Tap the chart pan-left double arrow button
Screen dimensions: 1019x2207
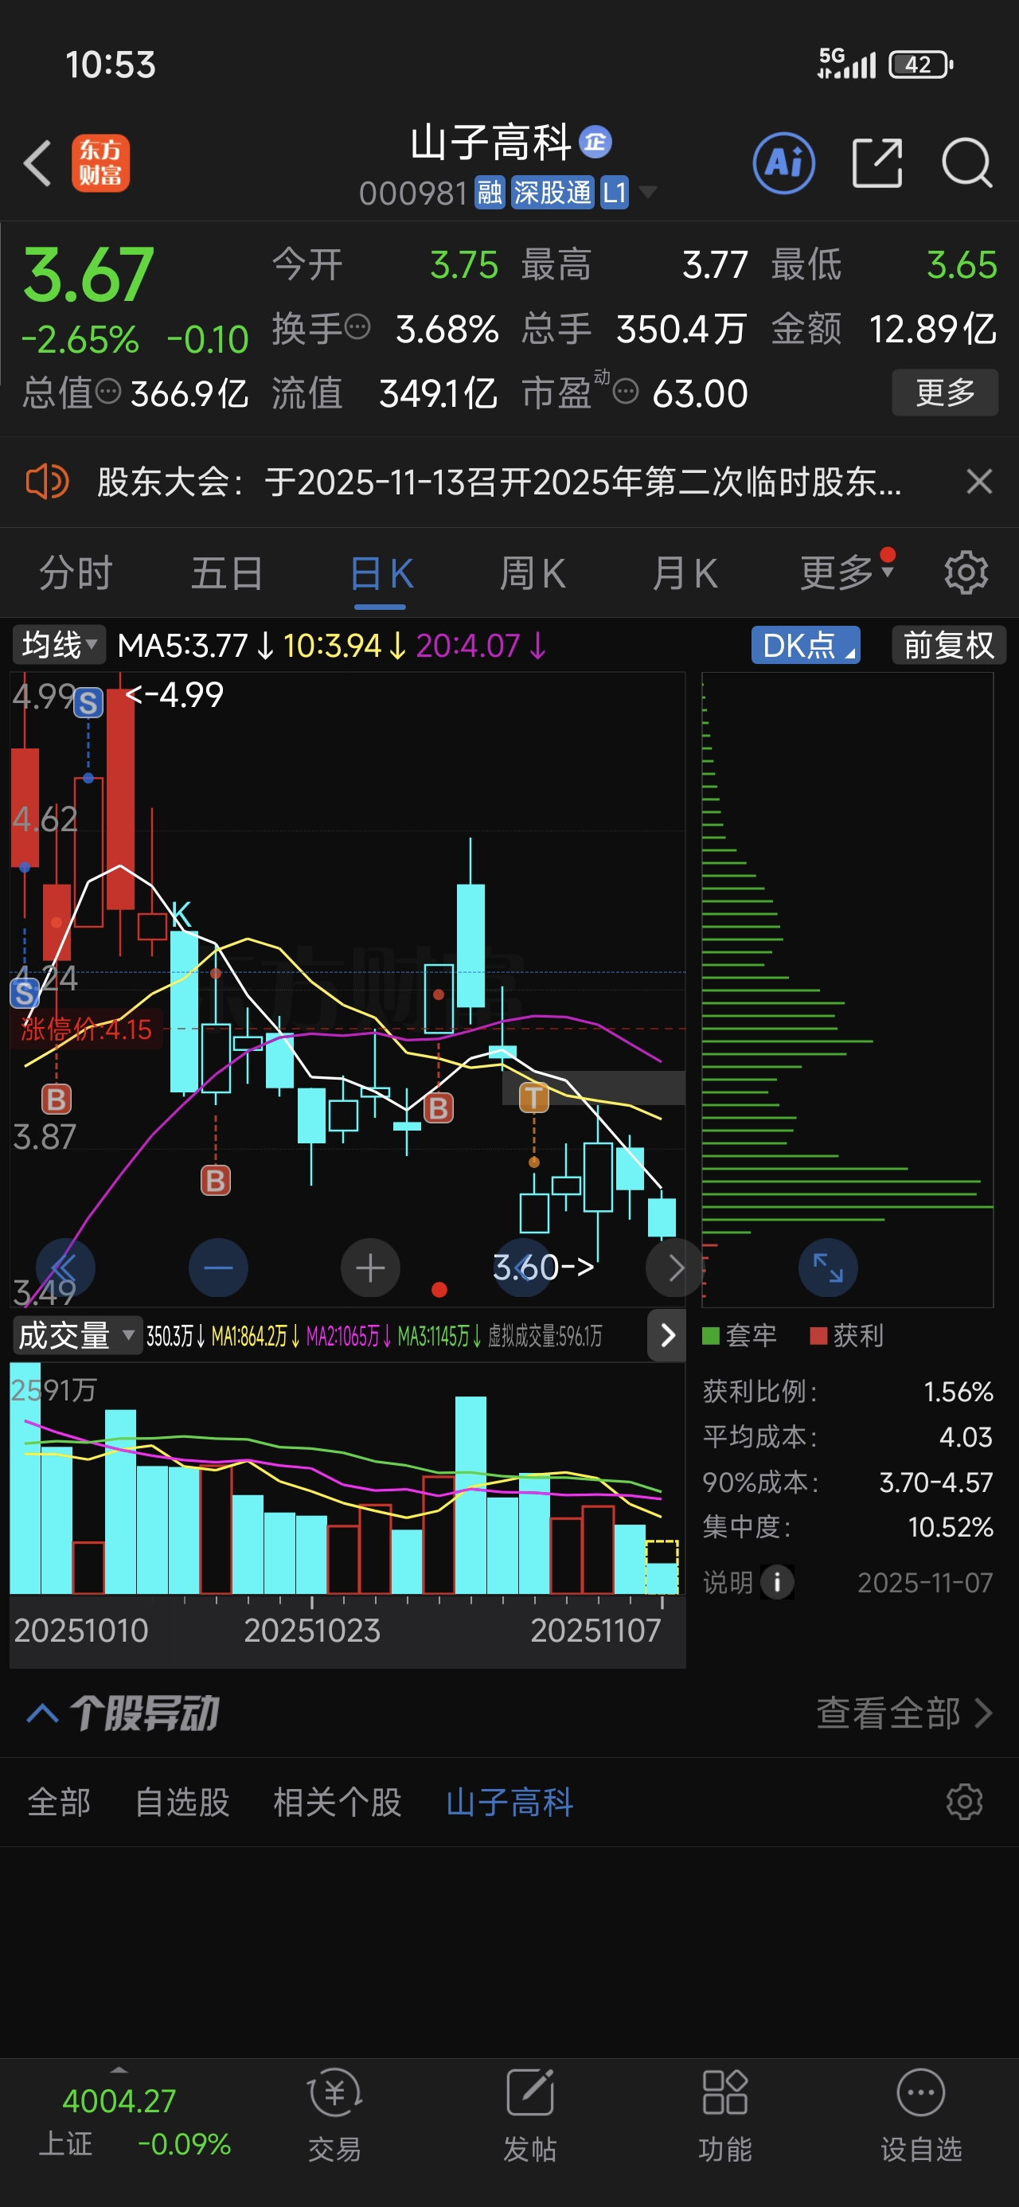pyautogui.click(x=65, y=1268)
